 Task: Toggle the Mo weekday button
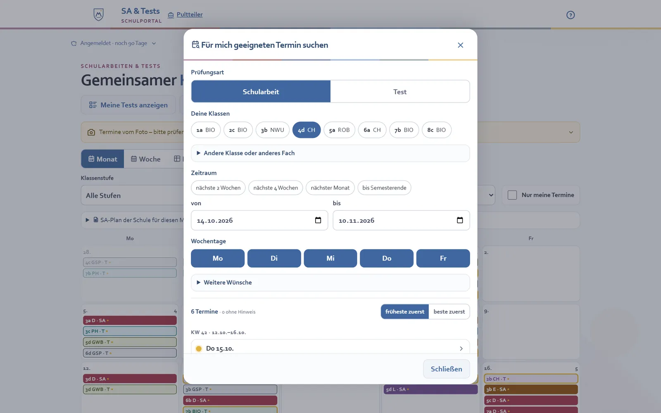pos(218,258)
